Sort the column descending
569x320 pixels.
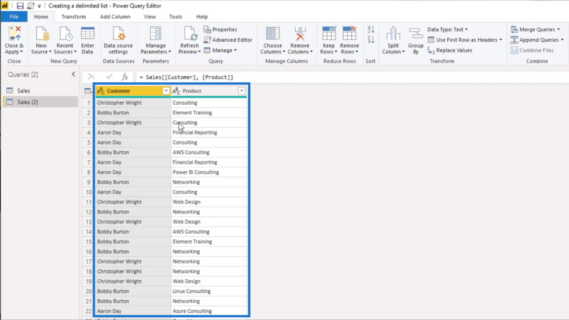(371, 40)
